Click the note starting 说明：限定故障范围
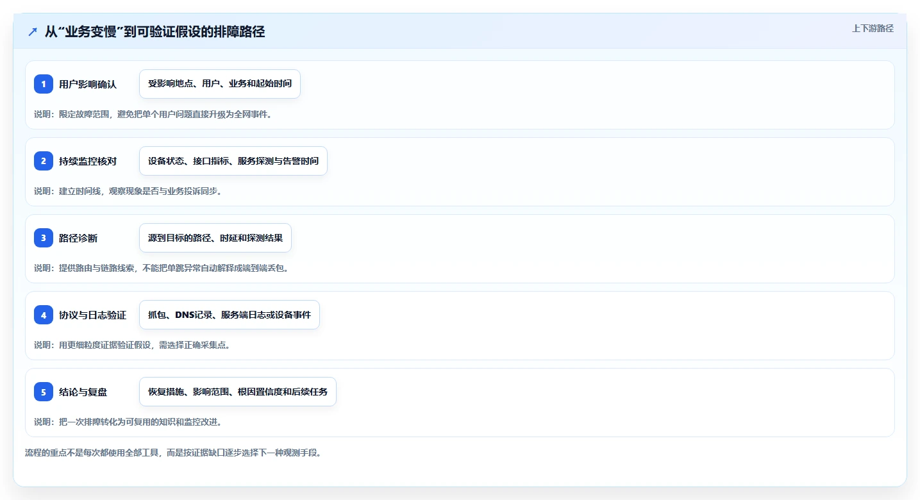Image resolution: width=920 pixels, height=500 pixels. tap(153, 114)
